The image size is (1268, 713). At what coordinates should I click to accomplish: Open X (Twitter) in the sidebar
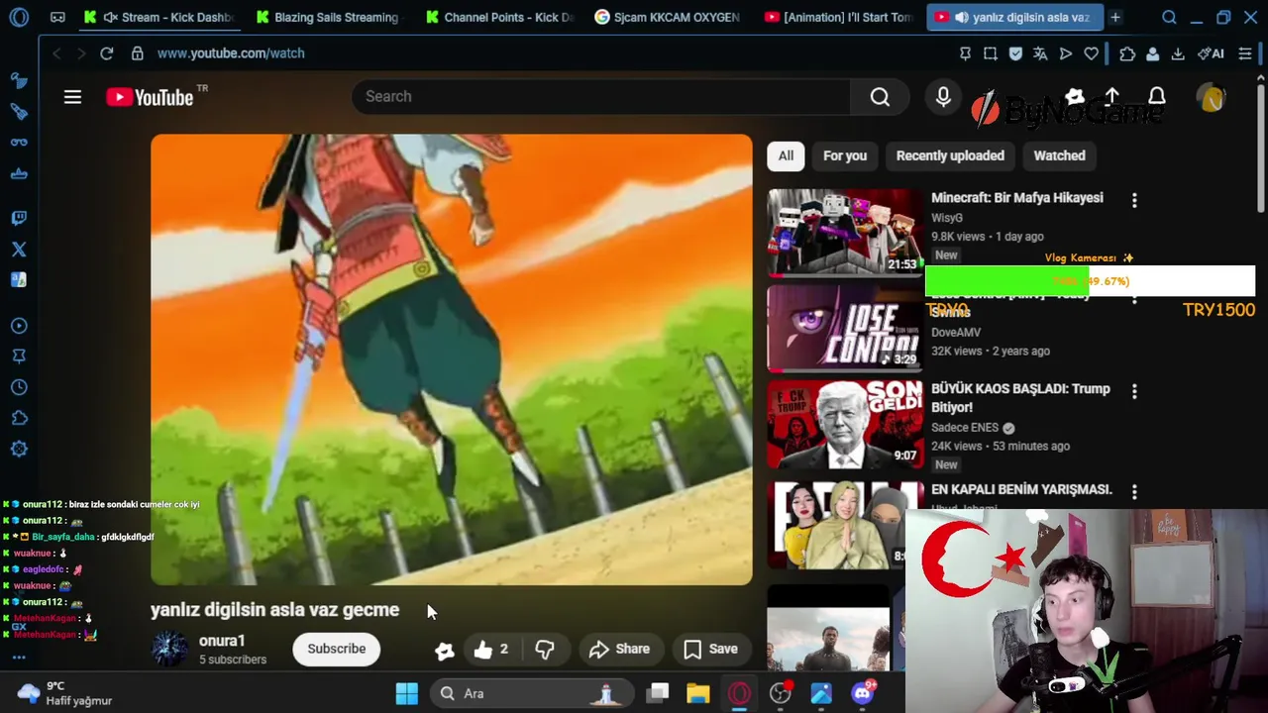pyautogui.click(x=19, y=250)
